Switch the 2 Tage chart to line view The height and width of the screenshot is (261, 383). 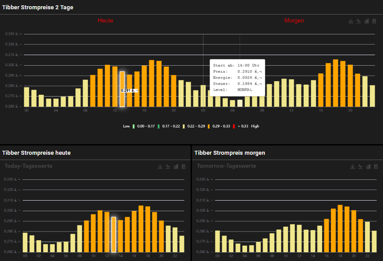point(359,21)
